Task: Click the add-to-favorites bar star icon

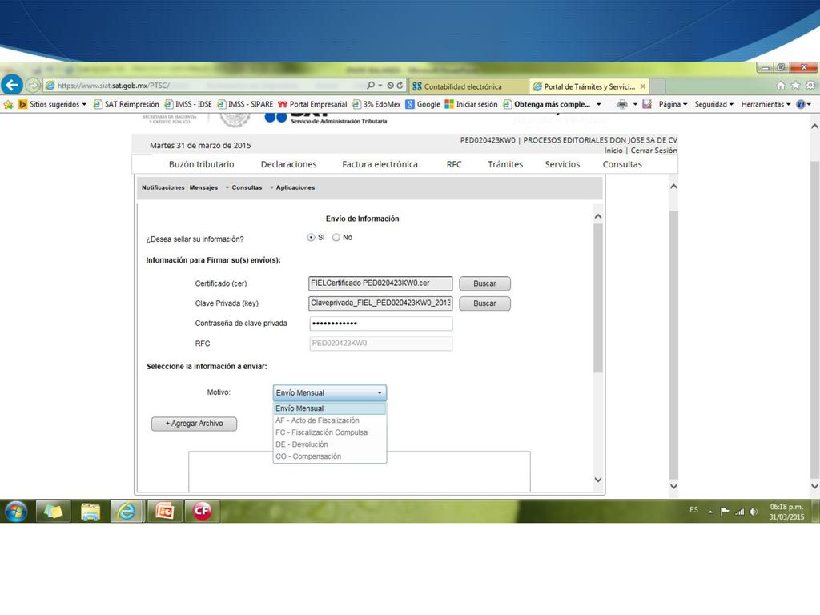Action: (x=8, y=105)
